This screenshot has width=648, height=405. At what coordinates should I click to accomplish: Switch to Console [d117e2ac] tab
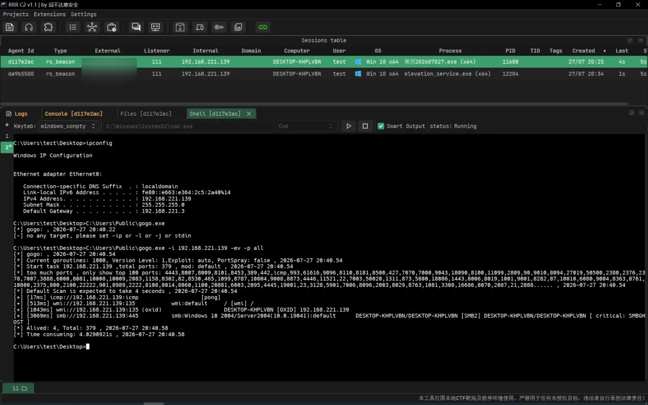coord(74,114)
